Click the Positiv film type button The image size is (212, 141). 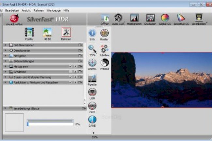[x=29, y=34]
